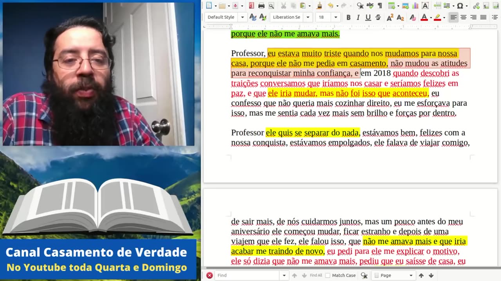This screenshot has width=501, height=281.
Task: Insert a field
Action: point(446,5)
